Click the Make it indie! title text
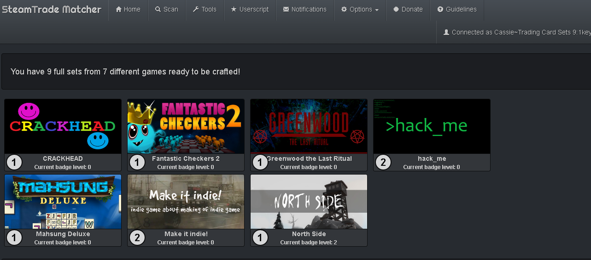The image size is (591, 260). (x=186, y=234)
